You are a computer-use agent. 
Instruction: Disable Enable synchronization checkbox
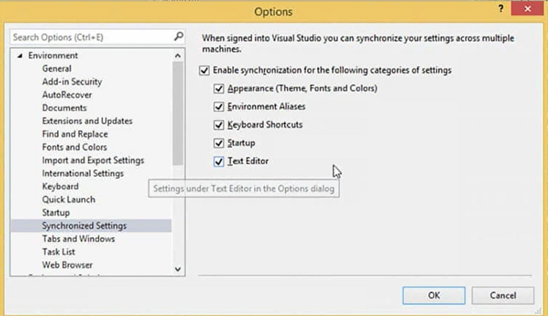(x=204, y=70)
